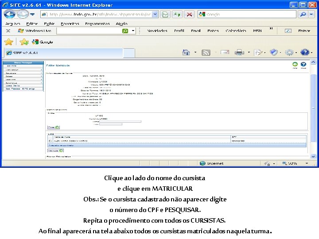Open the Editar menu
Viewport: 319px width, 239px height.
(x=32, y=24)
